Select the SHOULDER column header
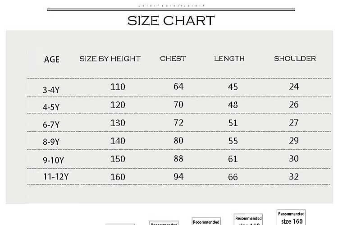Screen dimensions: 338x225 pos(295,59)
